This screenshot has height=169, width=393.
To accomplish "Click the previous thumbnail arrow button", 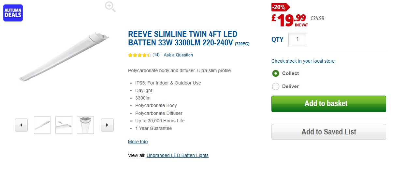I will point(21,125).
